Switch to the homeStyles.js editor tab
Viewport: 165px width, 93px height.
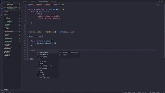point(53,1)
